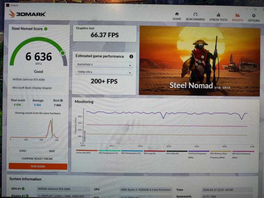Click the green check beside Display #1
Screen dimensions: 264x198
27,196
